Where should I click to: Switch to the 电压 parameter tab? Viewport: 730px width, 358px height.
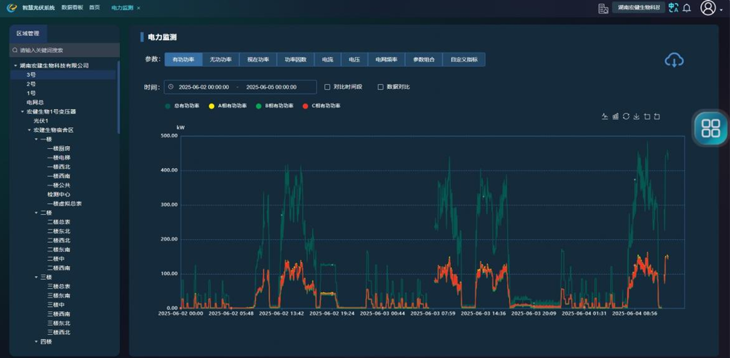(353, 60)
